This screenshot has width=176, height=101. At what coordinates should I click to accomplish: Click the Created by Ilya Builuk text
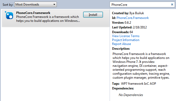tap(128, 13)
